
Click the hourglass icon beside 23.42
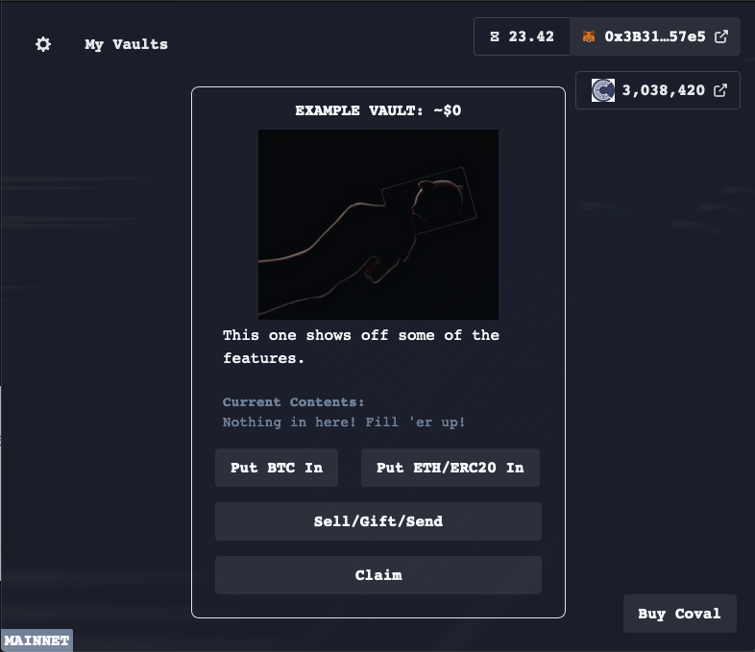click(495, 36)
